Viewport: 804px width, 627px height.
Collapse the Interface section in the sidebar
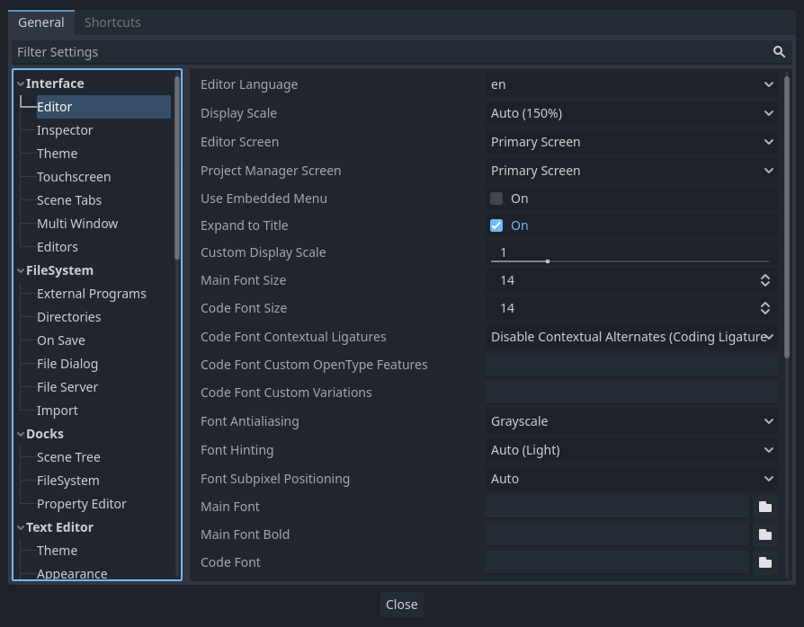[20, 83]
